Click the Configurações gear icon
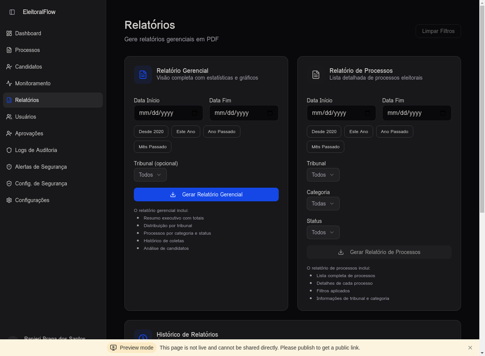Image resolution: width=485 pixels, height=356 pixels. click(x=9, y=200)
